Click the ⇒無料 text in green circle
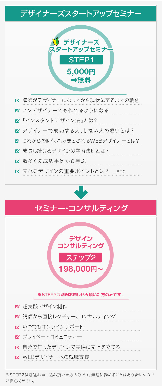 [x=81, y=80]
